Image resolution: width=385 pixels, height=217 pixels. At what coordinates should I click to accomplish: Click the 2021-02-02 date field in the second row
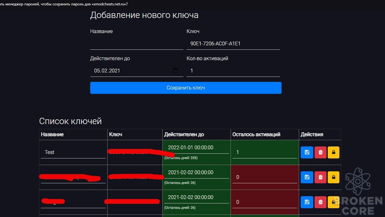pyautogui.click(x=197, y=172)
